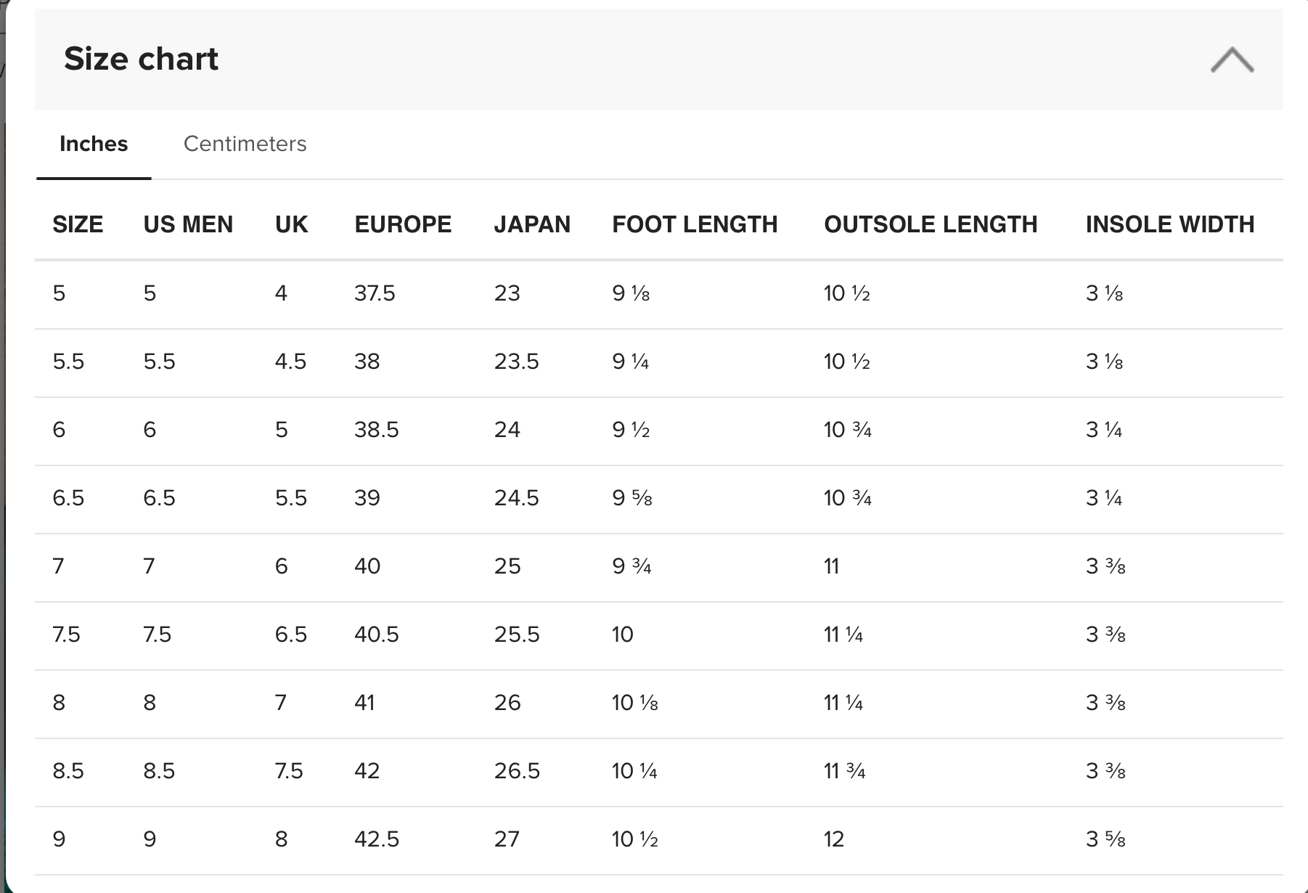The image size is (1308, 893).
Task: Click the Size chart heading
Action: pos(141,59)
